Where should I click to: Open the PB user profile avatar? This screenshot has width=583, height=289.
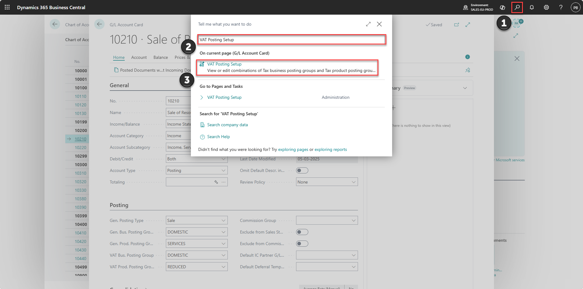pos(575,7)
